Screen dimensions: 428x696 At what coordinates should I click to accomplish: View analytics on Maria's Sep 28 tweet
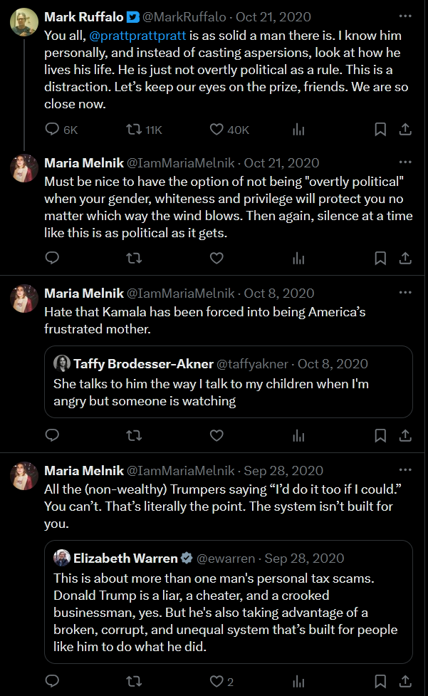[298, 681]
